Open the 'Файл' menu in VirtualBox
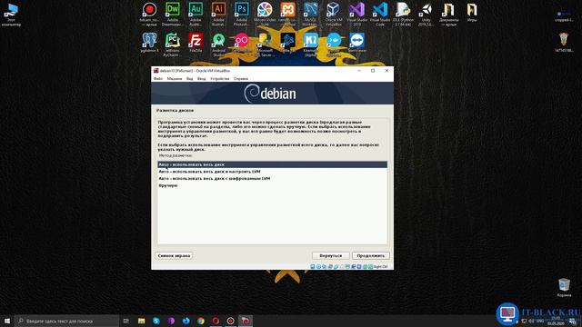The height and width of the screenshot is (327, 582). [x=158, y=79]
